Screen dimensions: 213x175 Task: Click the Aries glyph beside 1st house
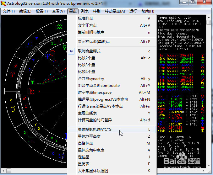(x=202, y=56)
